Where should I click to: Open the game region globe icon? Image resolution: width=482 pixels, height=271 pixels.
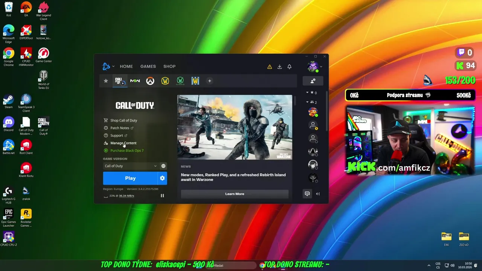pos(163,166)
